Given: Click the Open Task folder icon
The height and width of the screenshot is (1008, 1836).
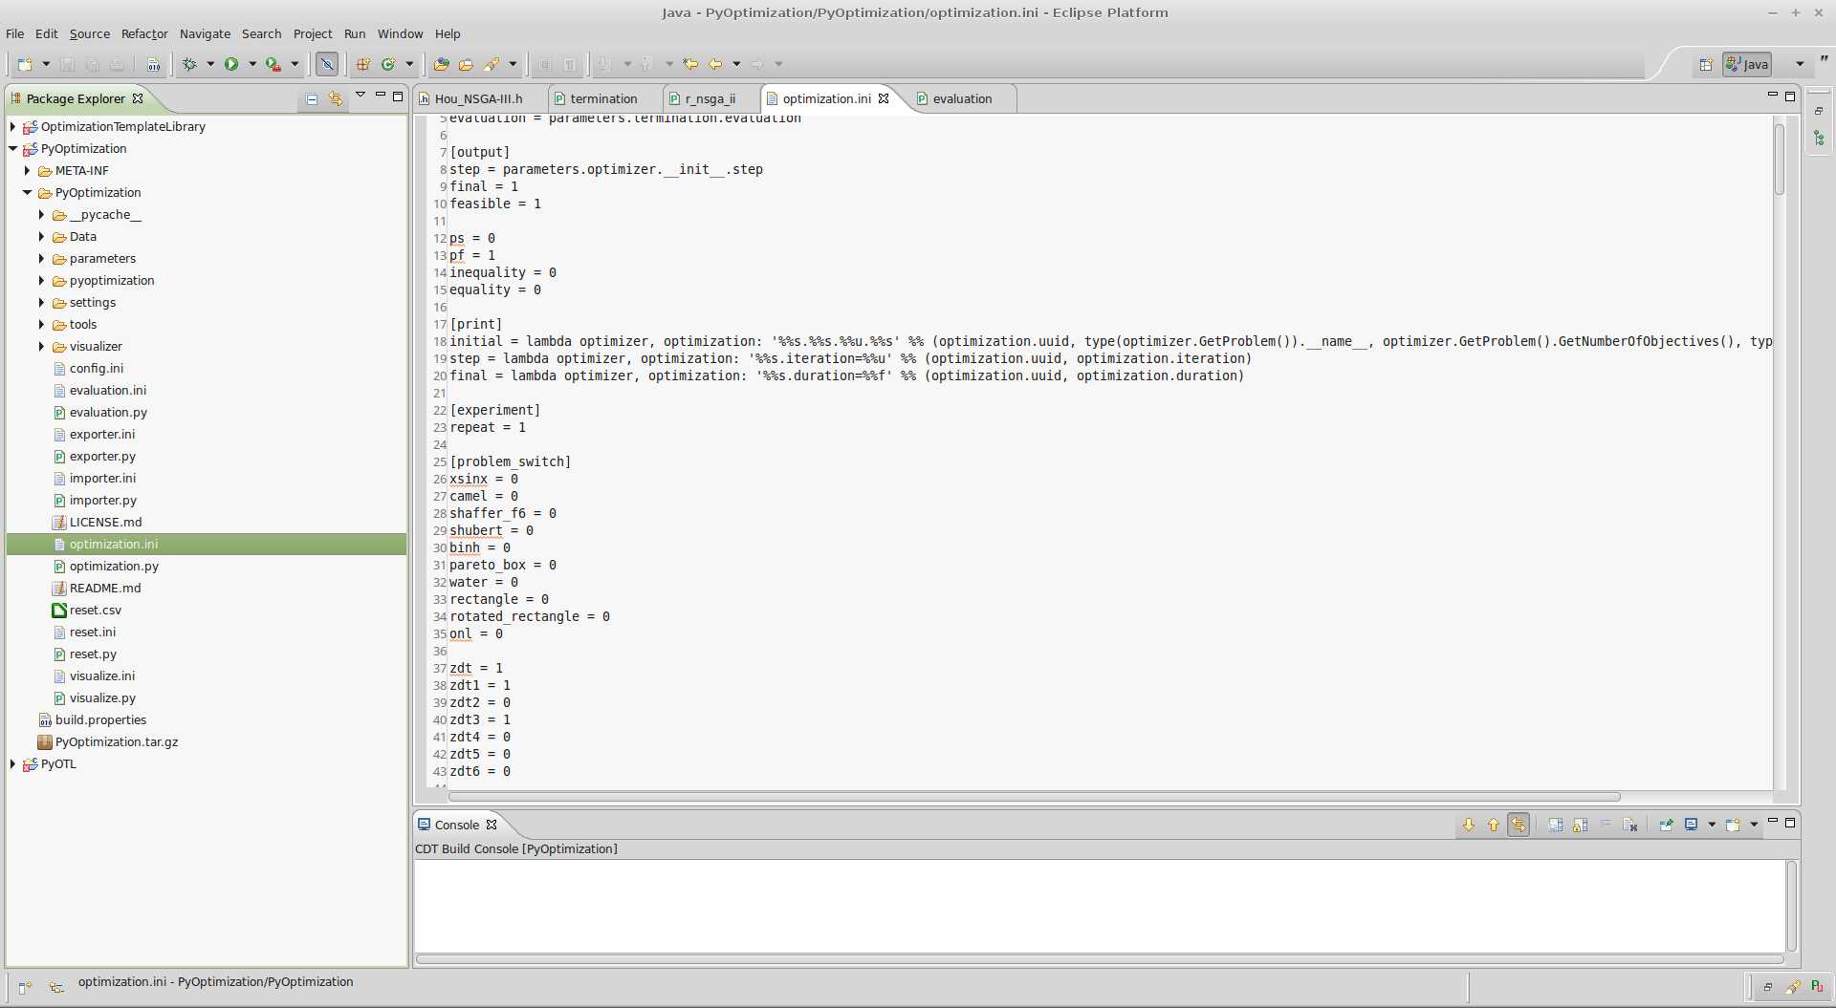Looking at the screenshot, I should (x=466, y=64).
